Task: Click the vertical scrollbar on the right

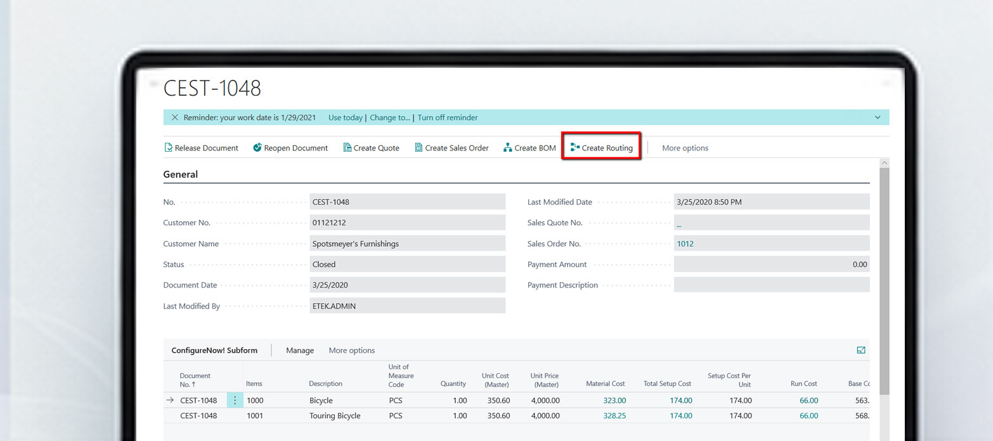Action: pos(884,279)
